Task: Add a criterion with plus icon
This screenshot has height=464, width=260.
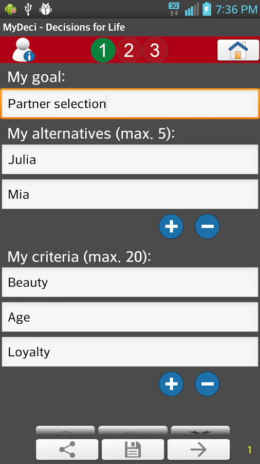Action: pyautogui.click(x=171, y=384)
